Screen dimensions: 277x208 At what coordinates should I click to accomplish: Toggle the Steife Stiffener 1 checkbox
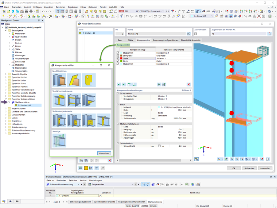click(x=118, y=58)
